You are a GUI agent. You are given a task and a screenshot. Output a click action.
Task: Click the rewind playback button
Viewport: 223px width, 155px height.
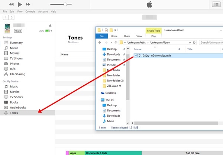pyautogui.click(x=11, y=4)
